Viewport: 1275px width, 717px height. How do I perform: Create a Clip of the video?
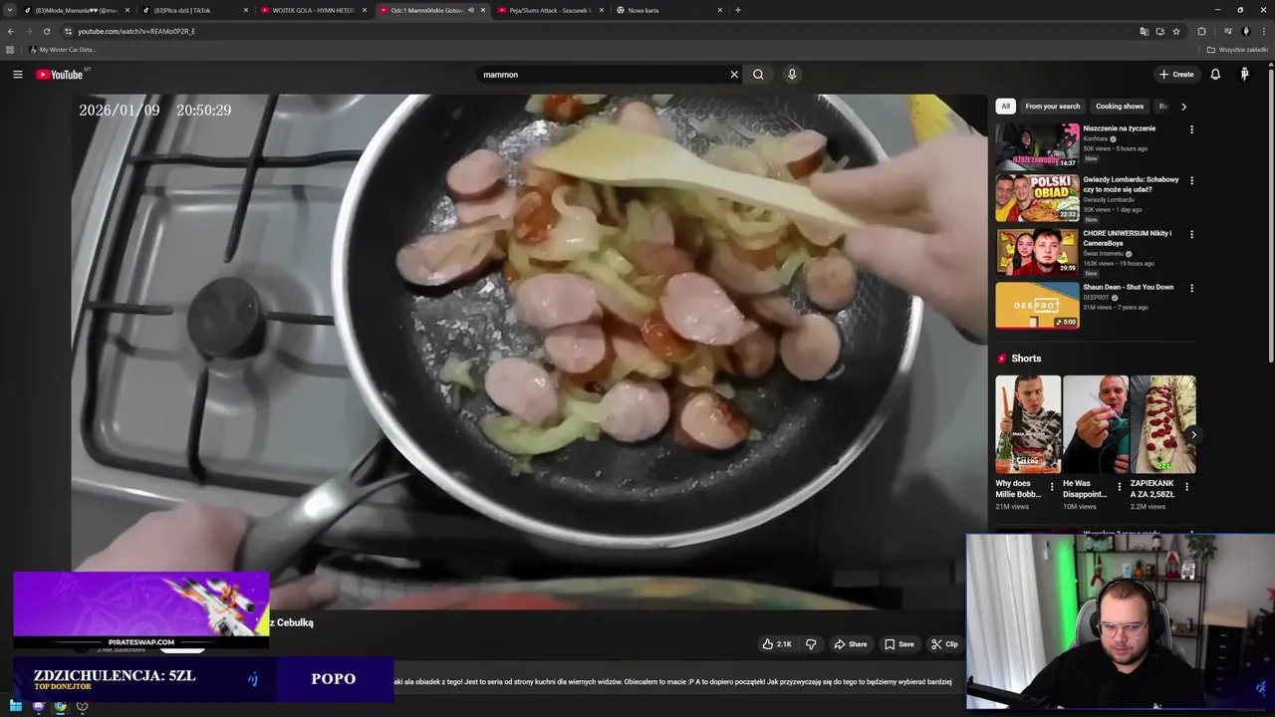pos(943,644)
